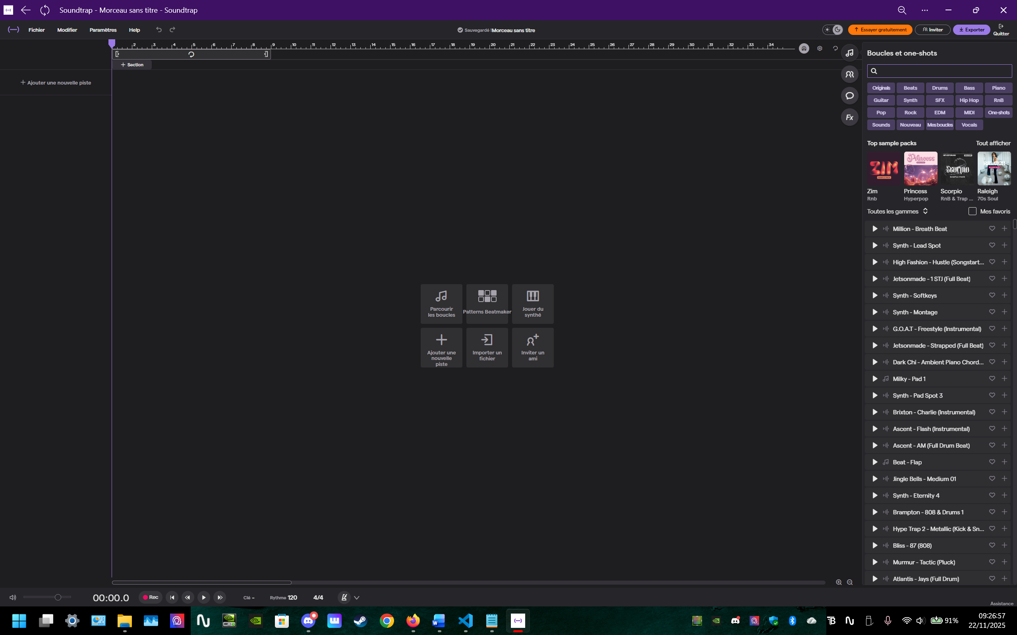1017x635 pixels.
Task: Adjust the master volume slider
Action: pyautogui.click(x=58, y=597)
